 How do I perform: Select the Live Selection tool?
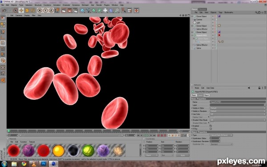(x=16, y=10)
